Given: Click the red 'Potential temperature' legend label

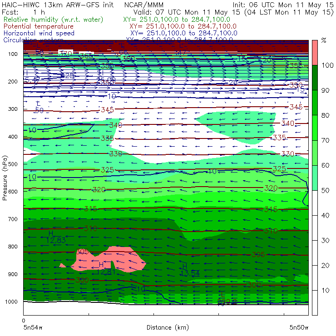Looking at the screenshot, I should coord(39,26).
